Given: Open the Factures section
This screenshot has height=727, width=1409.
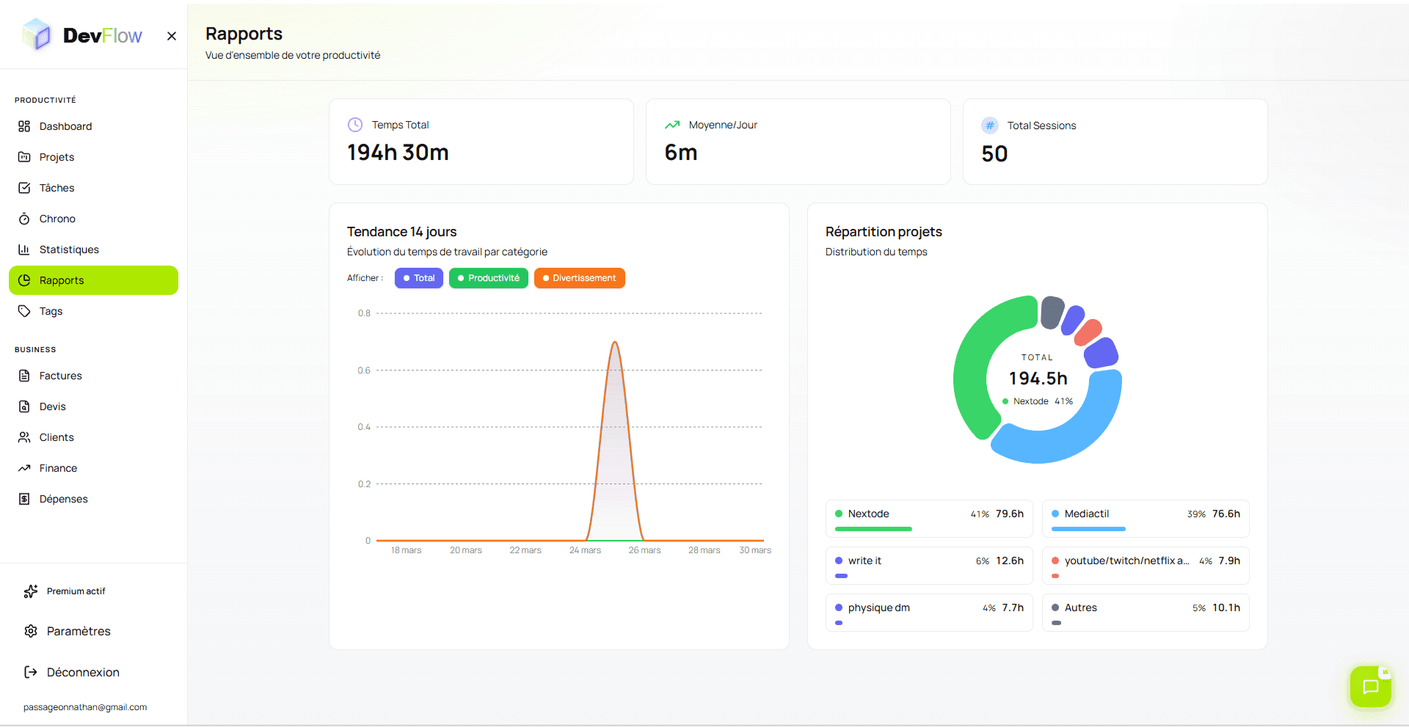Looking at the screenshot, I should point(60,376).
